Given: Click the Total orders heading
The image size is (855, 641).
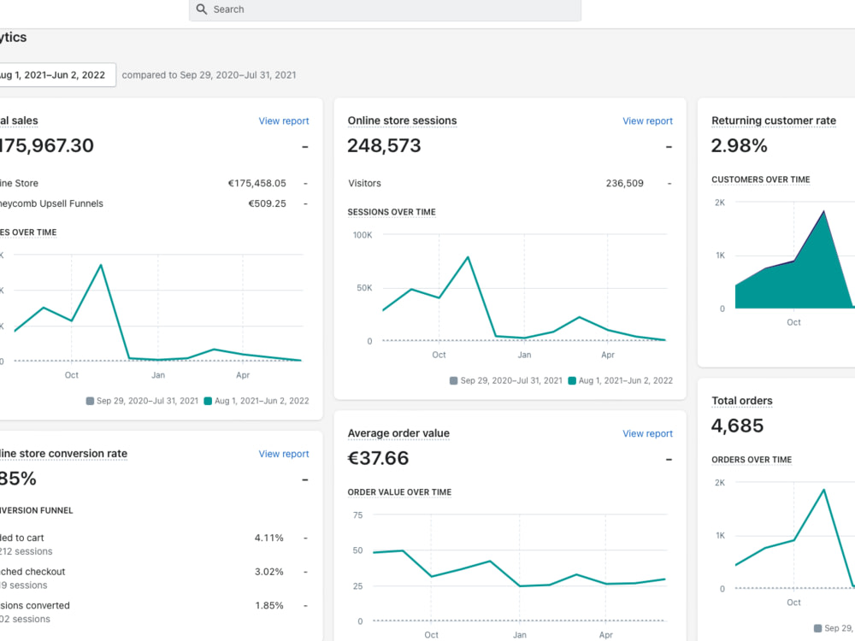Looking at the screenshot, I should pos(741,401).
